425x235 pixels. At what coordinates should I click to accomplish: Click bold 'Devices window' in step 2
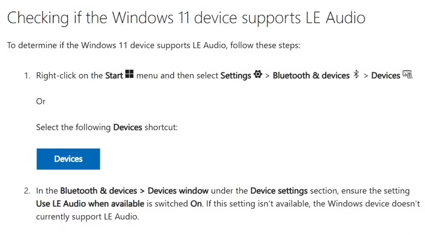[x=178, y=191]
